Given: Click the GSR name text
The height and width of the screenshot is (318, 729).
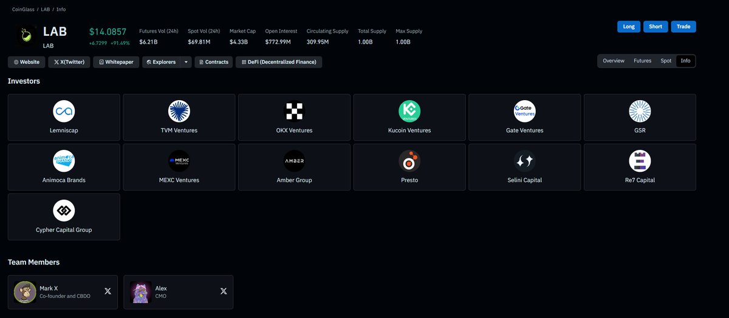Looking at the screenshot, I should pos(640,130).
